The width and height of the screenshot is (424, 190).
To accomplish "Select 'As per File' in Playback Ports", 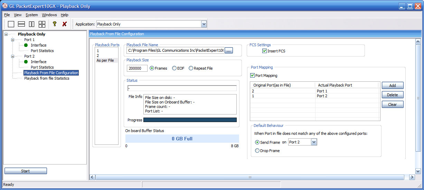I will click(107, 60).
